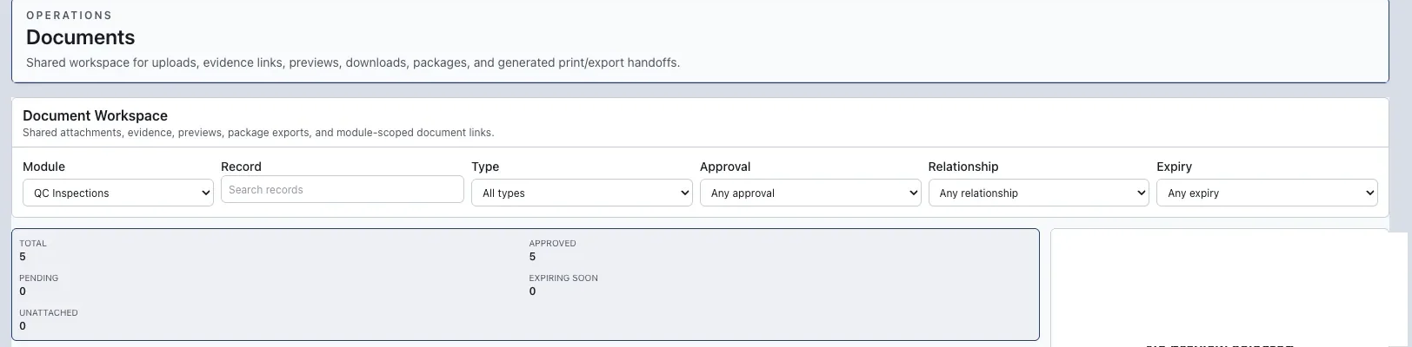Click the Documents page heading

click(81, 37)
